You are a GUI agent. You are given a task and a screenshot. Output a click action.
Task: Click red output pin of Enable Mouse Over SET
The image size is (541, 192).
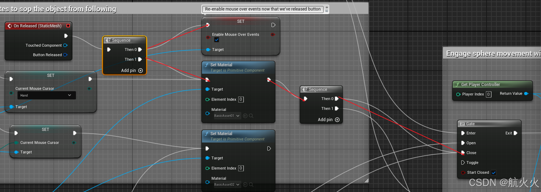click(x=273, y=34)
